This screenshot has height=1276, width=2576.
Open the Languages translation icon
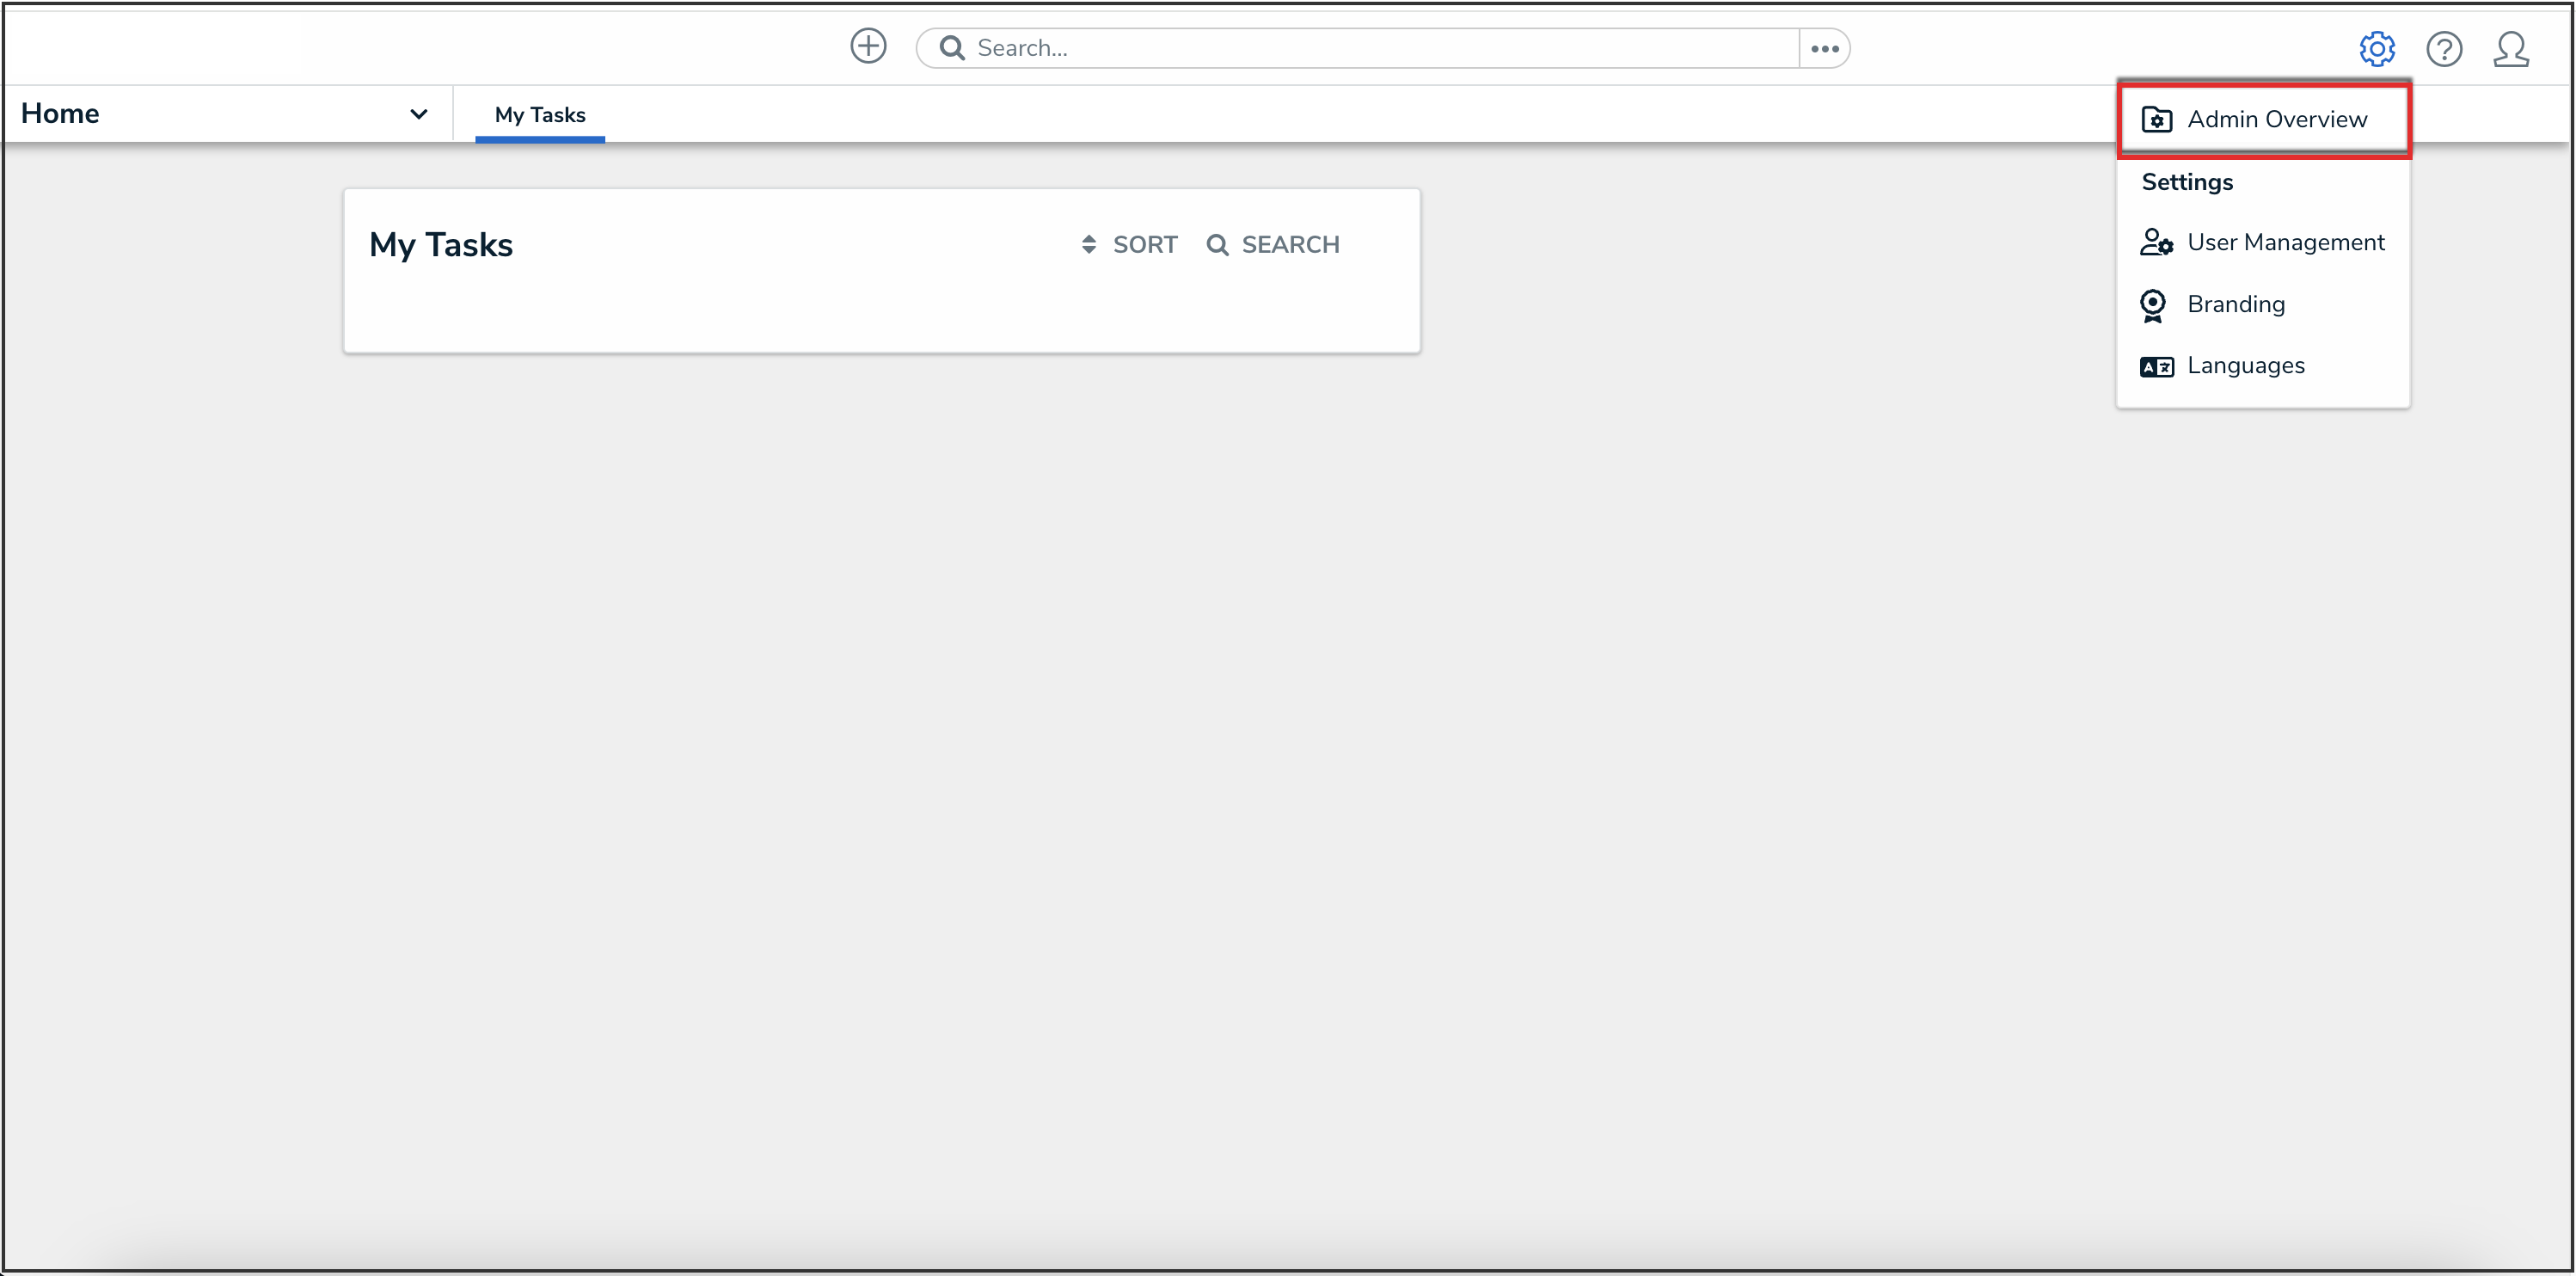(x=2157, y=366)
